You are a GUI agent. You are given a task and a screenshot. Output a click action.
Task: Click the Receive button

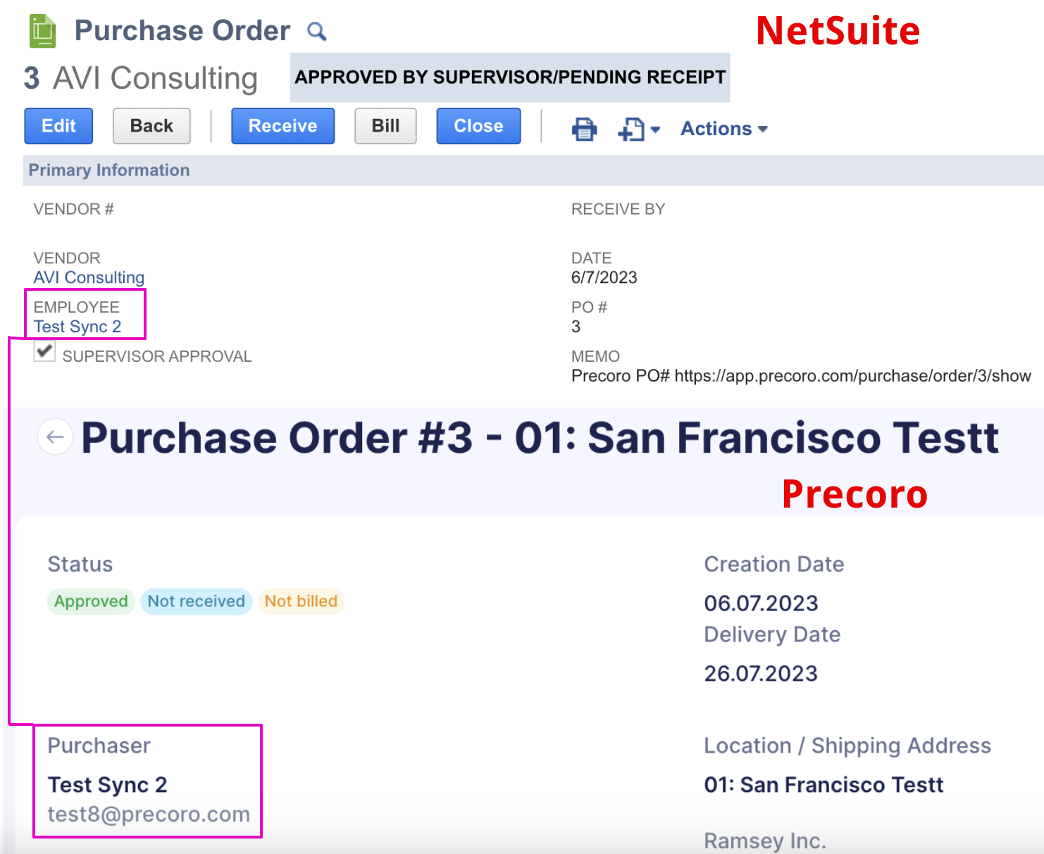coord(282,126)
